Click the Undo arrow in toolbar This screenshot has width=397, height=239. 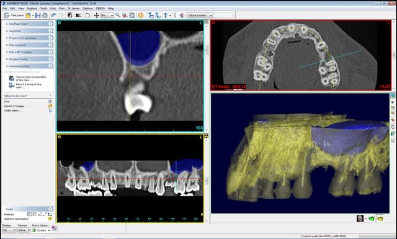pyautogui.click(x=54, y=15)
